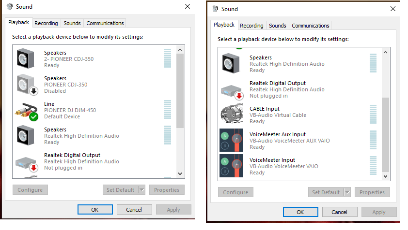Click scroll down arrow in right device list
408x230 pixels.
pos(385,176)
